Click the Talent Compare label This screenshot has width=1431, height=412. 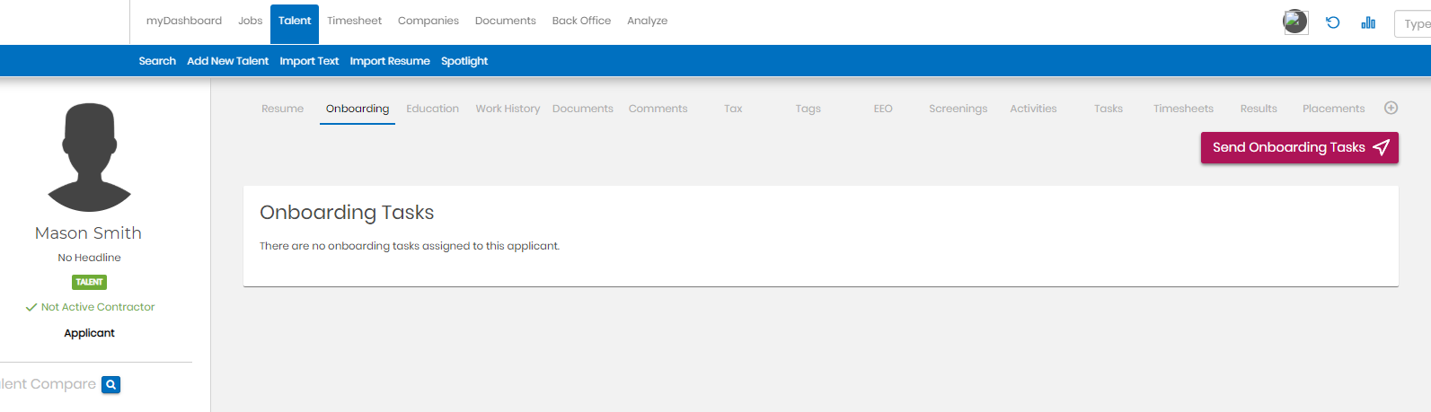tap(48, 384)
